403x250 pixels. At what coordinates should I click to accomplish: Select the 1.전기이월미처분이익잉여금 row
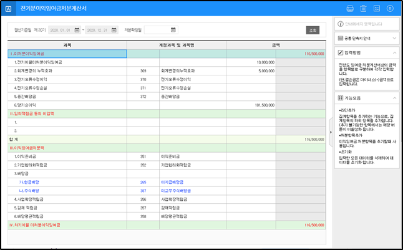(x=167, y=62)
